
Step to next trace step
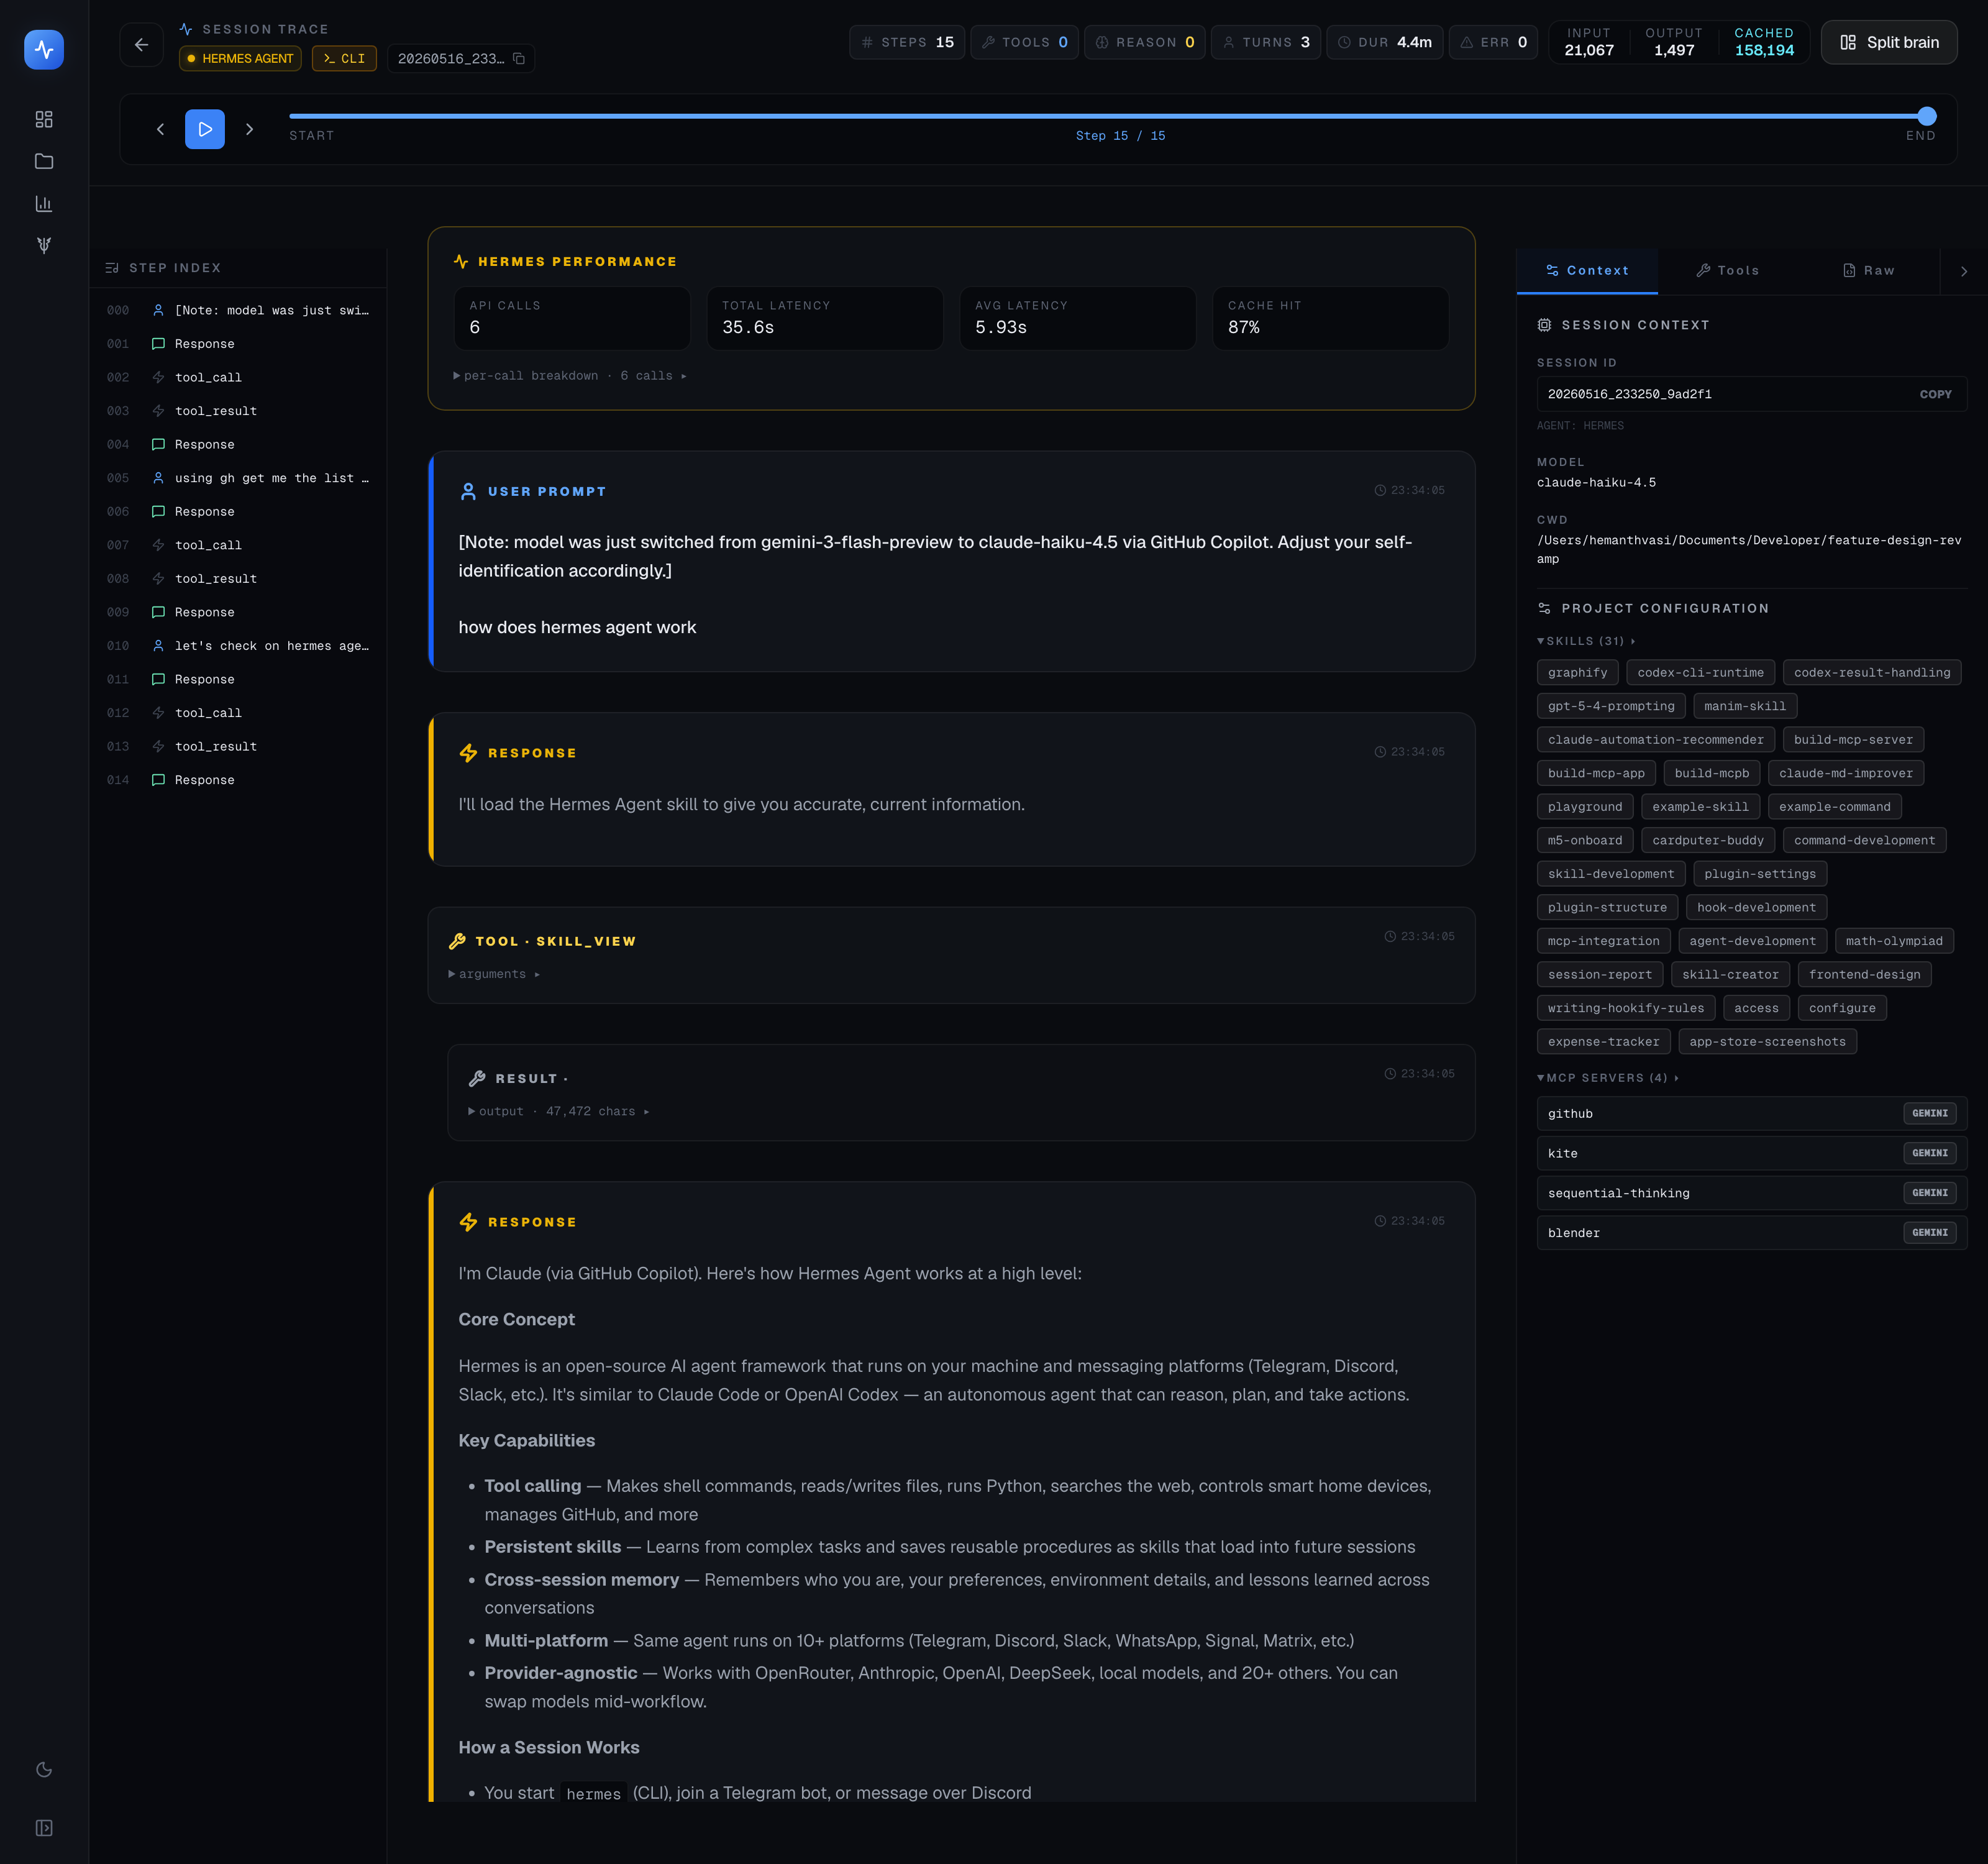click(250, 129)
